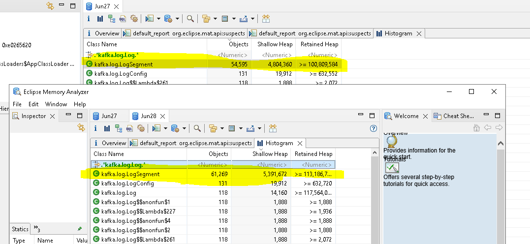Screen dimensions: 530x244
Task: Click gears icon in back window toolbar
Action: pyautogui.click(x=134, y=19)
